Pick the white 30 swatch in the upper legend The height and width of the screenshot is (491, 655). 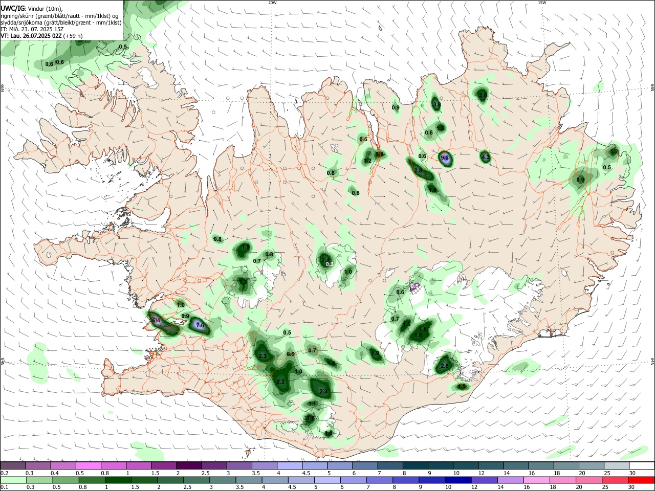(x=642, y=466)
